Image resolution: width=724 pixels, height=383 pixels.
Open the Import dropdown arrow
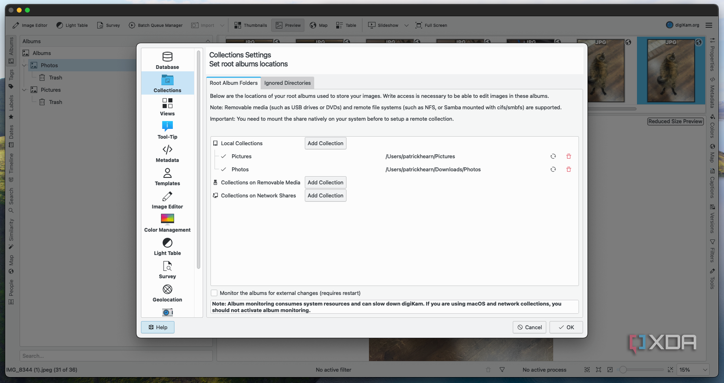point(222,25)
